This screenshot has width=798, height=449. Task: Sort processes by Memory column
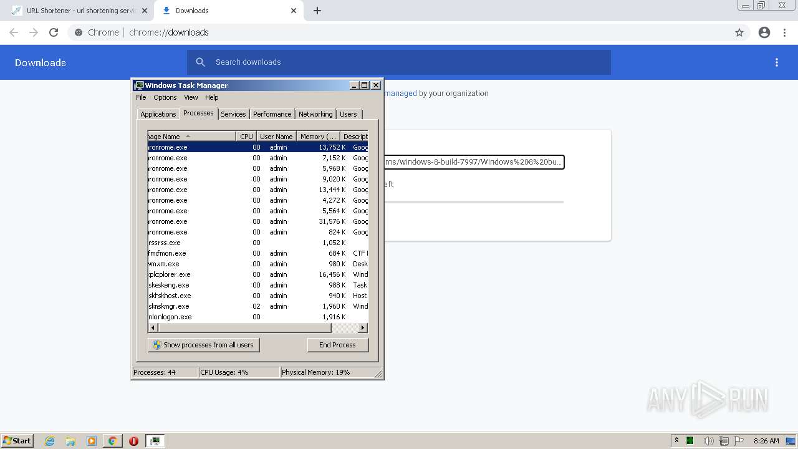[319, 137]
